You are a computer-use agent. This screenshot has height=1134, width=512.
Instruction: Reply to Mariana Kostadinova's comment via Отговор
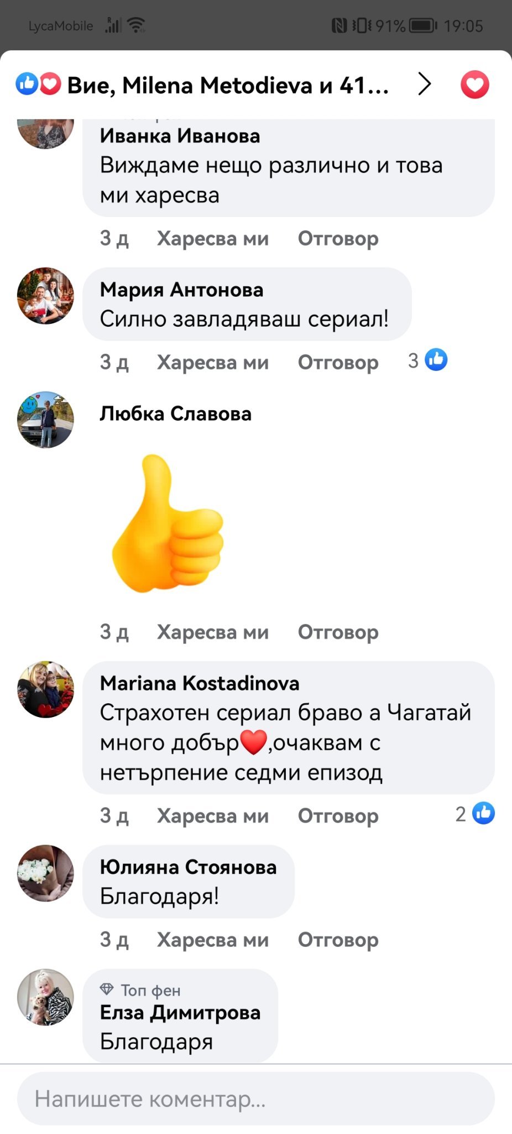click(338, 816)
